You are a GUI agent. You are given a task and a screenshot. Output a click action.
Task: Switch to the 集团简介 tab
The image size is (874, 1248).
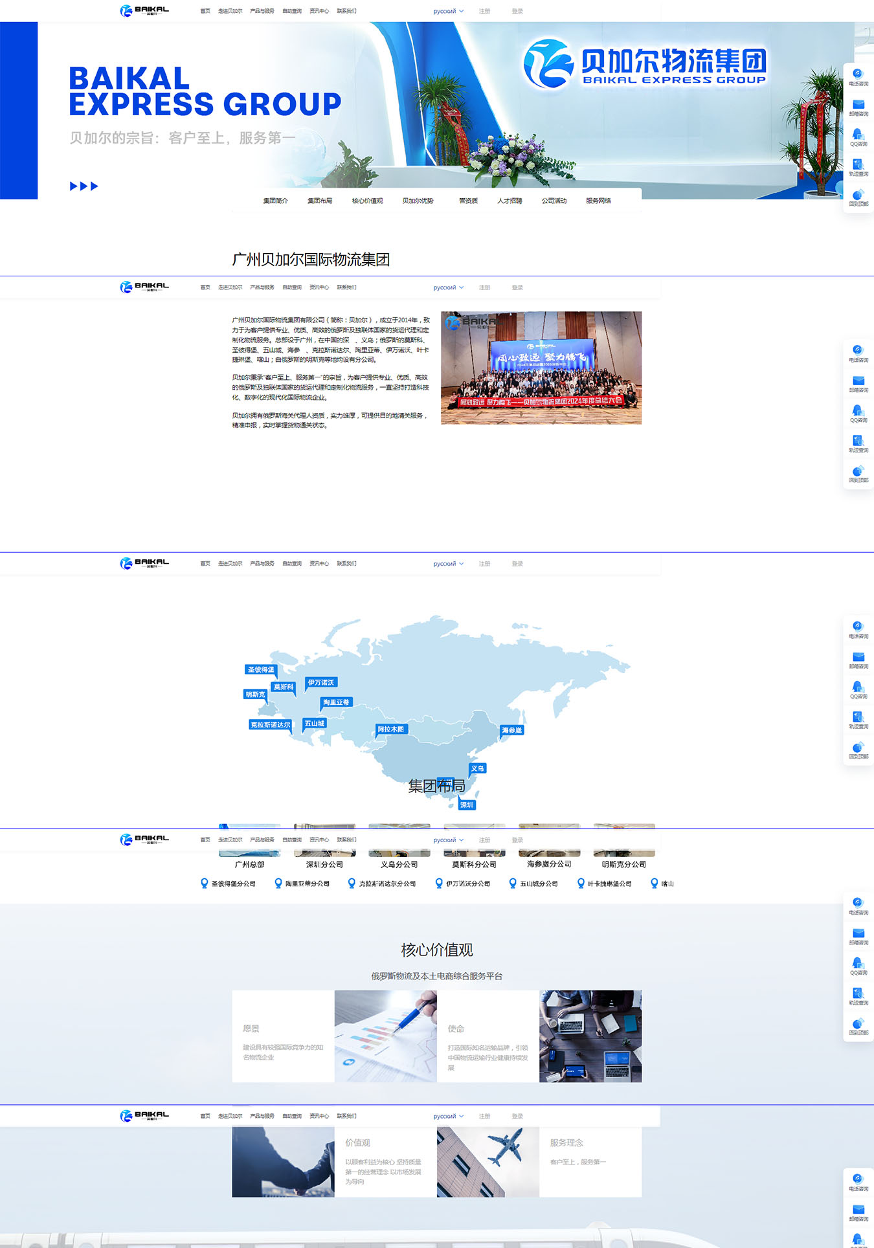coord(275,201)
